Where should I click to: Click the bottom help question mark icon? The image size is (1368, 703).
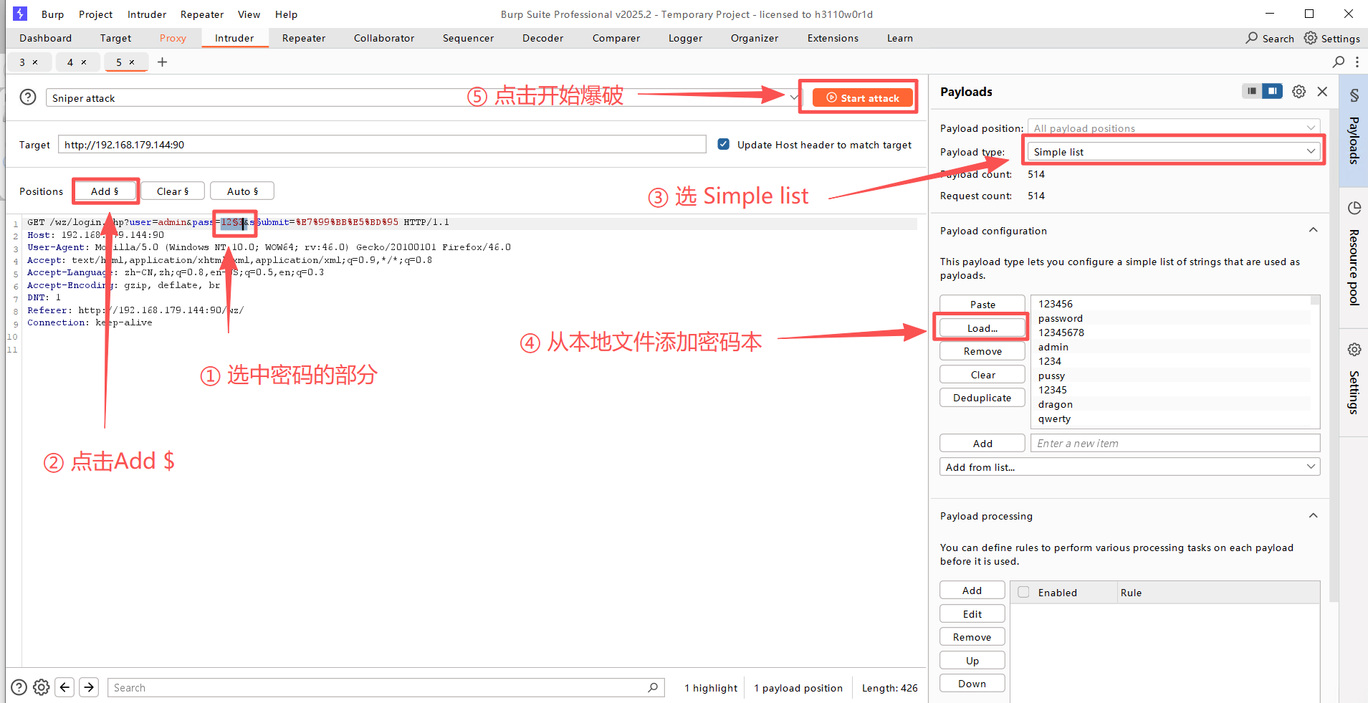pos(19,687)
